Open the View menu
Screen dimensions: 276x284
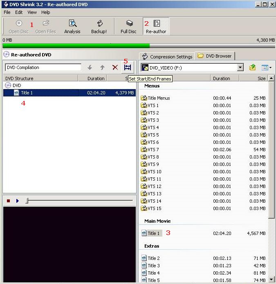tap(32, 12)
